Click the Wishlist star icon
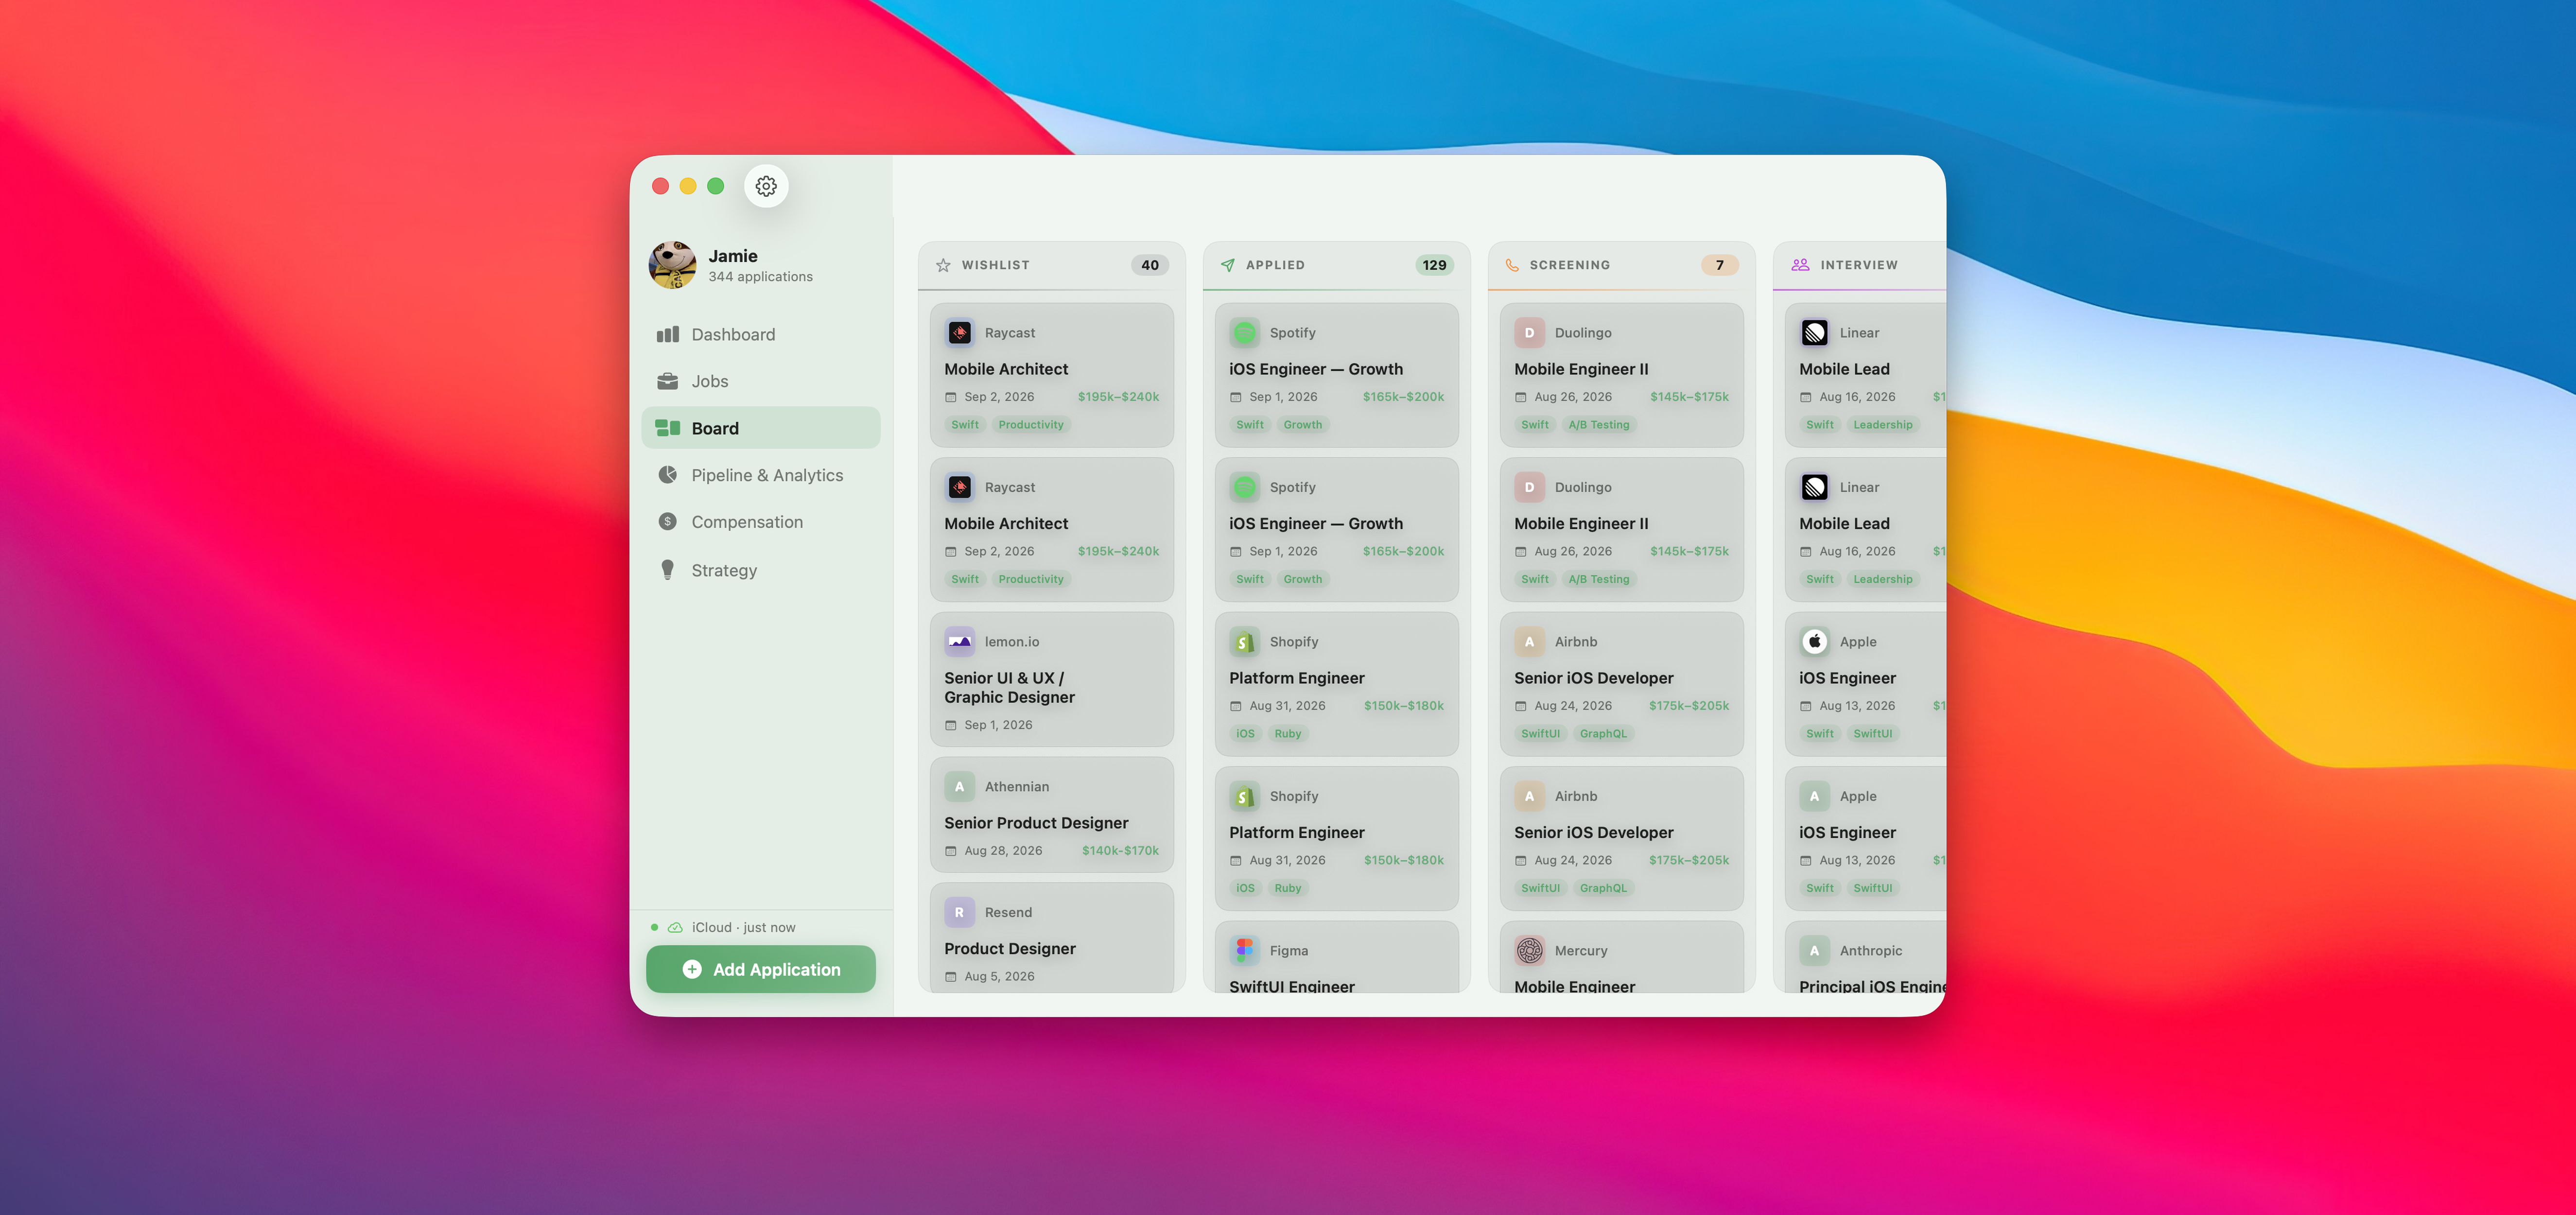This screenshot has width=2576, height=1215. coord(943,265)
